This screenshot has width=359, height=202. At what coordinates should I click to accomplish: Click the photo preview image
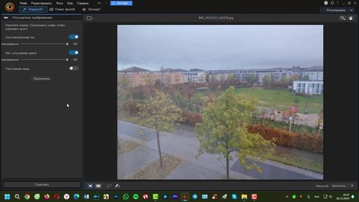pyautogui.click(x=220, y=102)
